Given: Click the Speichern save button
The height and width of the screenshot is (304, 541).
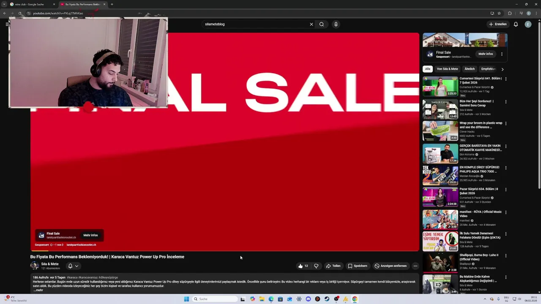Looking at the screenshot, I should coord(358,266).
